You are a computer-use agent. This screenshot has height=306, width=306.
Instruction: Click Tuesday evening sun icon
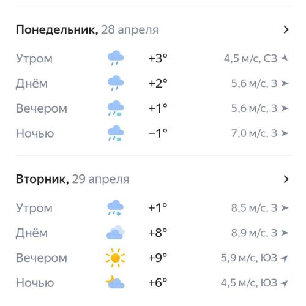(115, 258)
